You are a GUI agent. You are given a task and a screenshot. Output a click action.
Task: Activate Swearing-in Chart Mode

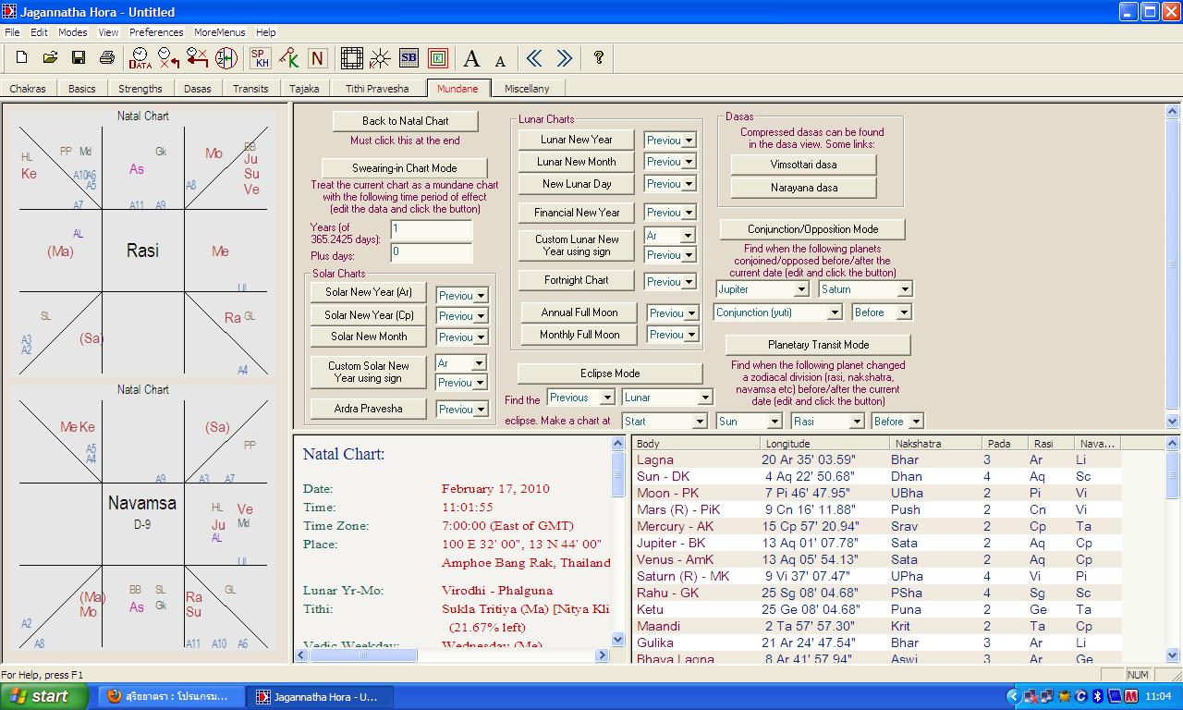pos(405,168)
